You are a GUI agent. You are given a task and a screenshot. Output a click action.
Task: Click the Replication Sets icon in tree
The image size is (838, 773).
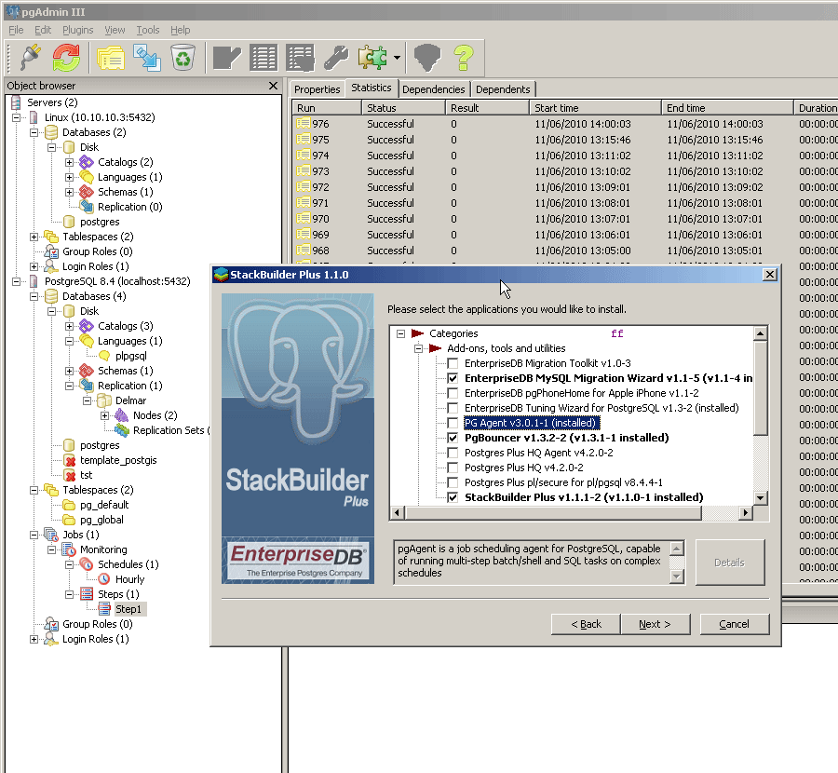click(122, 430)
